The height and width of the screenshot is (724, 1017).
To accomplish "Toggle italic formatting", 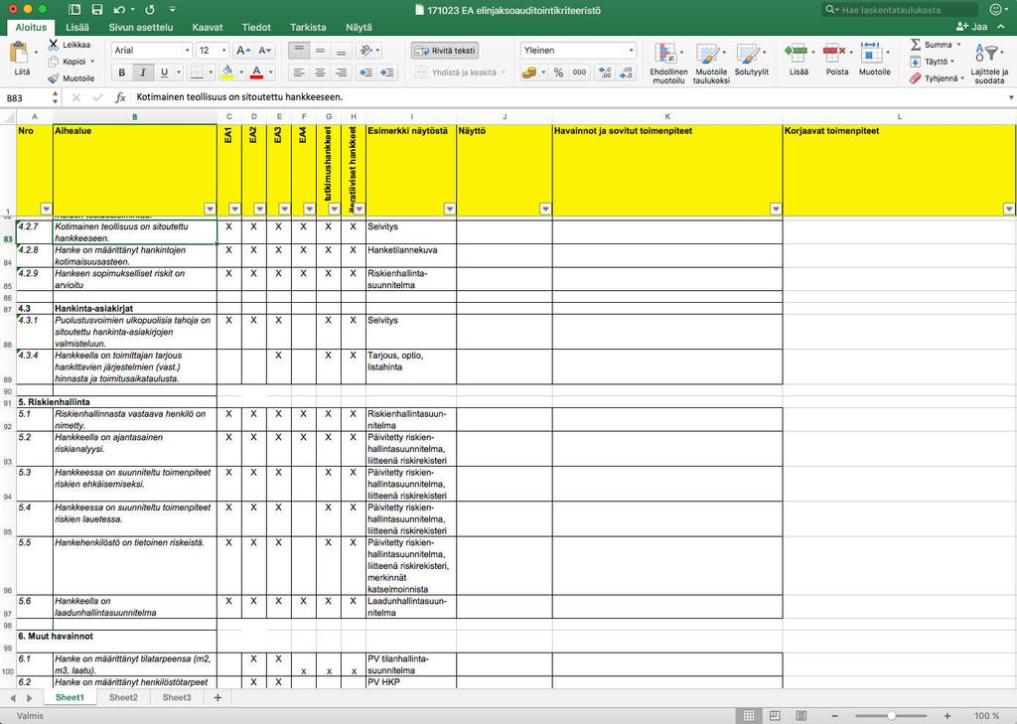I will pos(143,72).
